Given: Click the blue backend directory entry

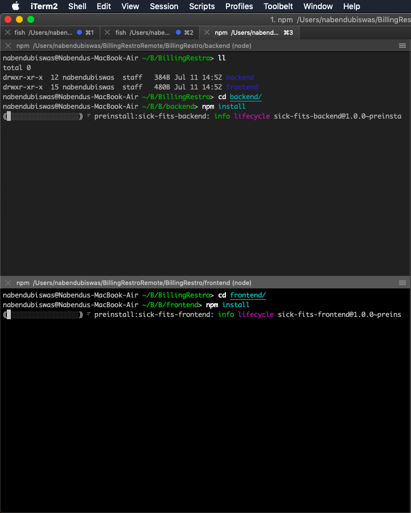Looking at the screenshot, I should coord(240,78).
